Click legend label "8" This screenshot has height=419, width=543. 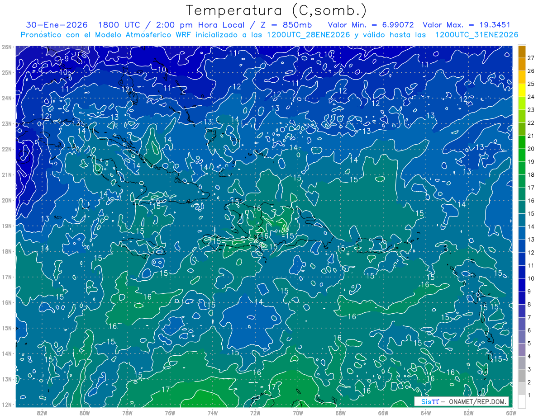click(x=529, y=305)
